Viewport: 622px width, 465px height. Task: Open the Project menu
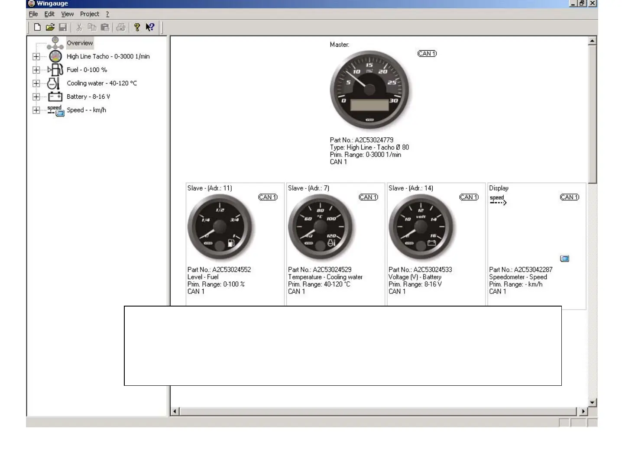pos(90,14)
